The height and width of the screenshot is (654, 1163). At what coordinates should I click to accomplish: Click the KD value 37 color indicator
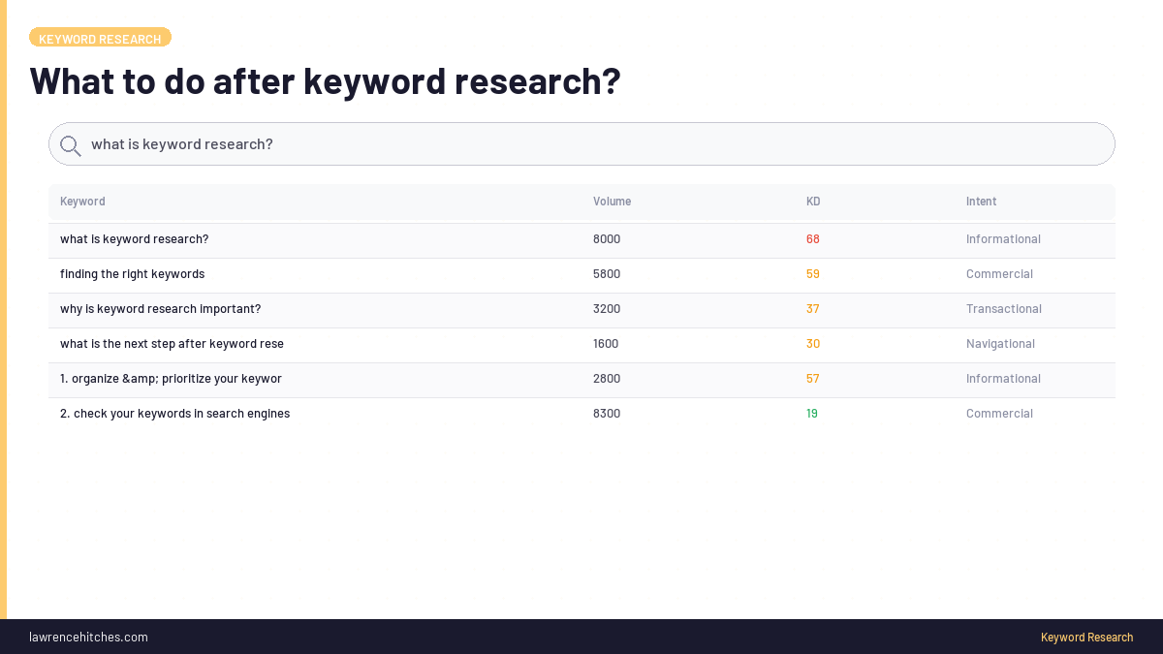click(x=812, y=308)
